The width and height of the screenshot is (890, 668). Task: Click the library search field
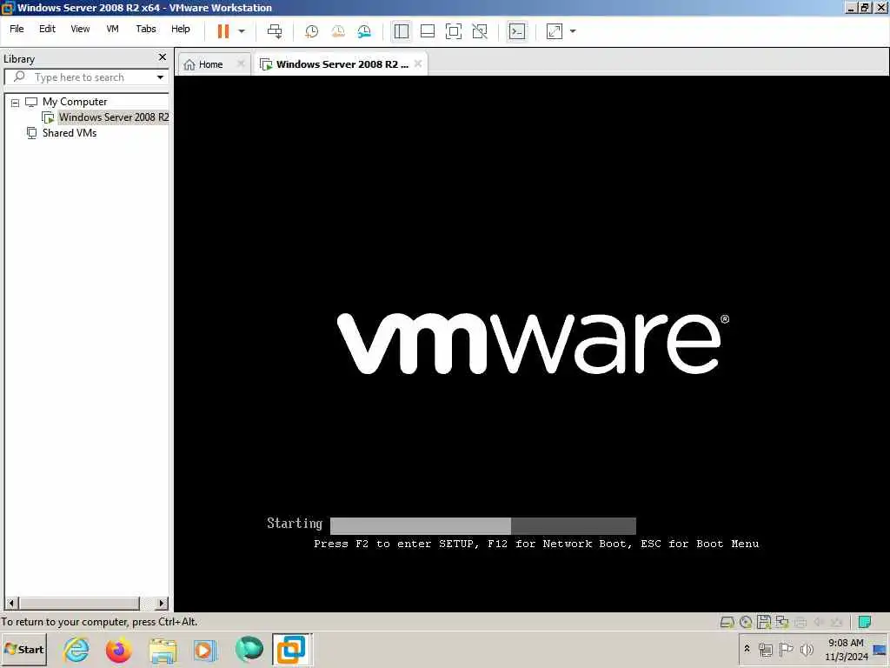[x=85, y=77]
